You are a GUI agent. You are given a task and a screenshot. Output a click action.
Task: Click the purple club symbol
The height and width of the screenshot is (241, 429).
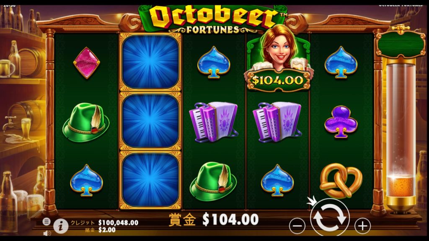point(341,122)
